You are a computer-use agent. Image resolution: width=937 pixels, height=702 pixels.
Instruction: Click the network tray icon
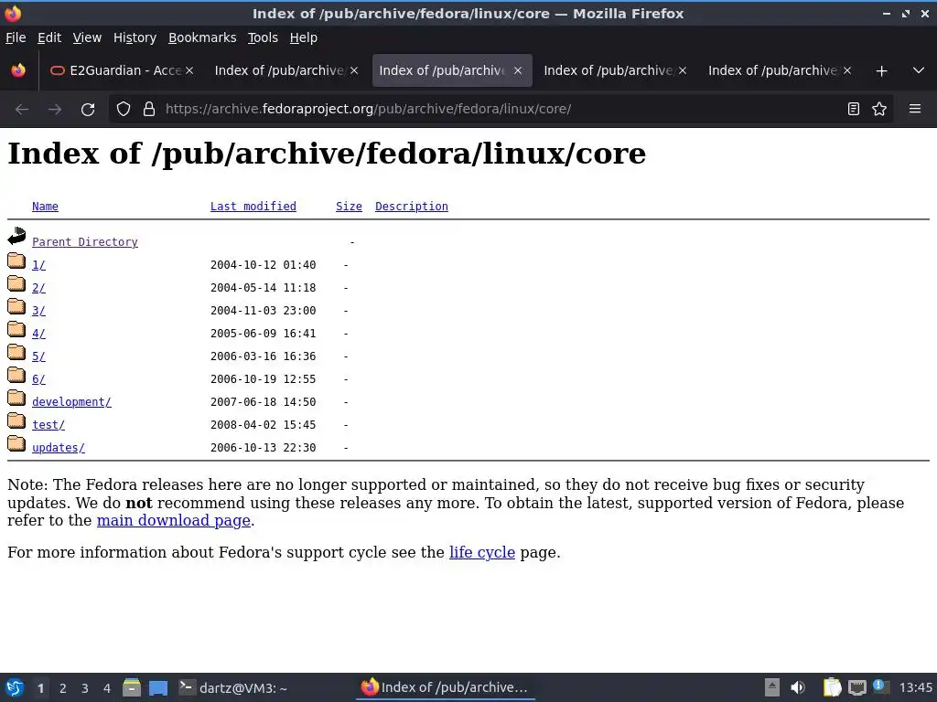click(856, 687)
